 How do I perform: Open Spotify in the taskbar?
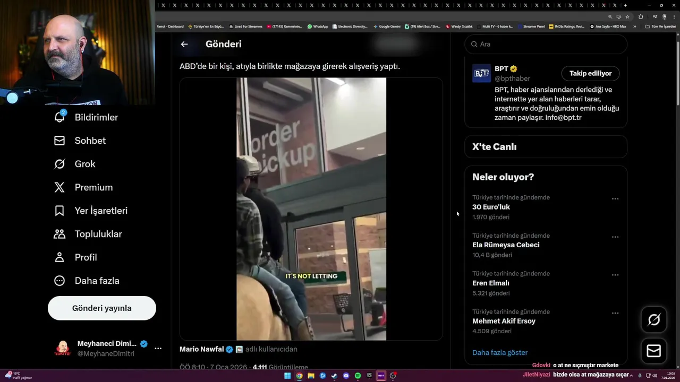[x=358, y=376]
